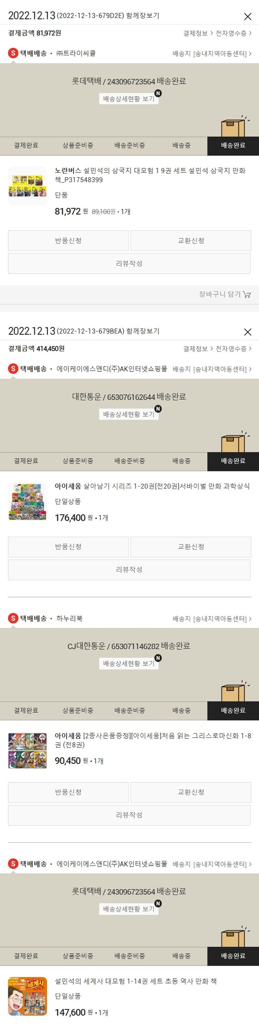
Task: Click the red S badge next to 하누리북
Action: click(13, 619)
